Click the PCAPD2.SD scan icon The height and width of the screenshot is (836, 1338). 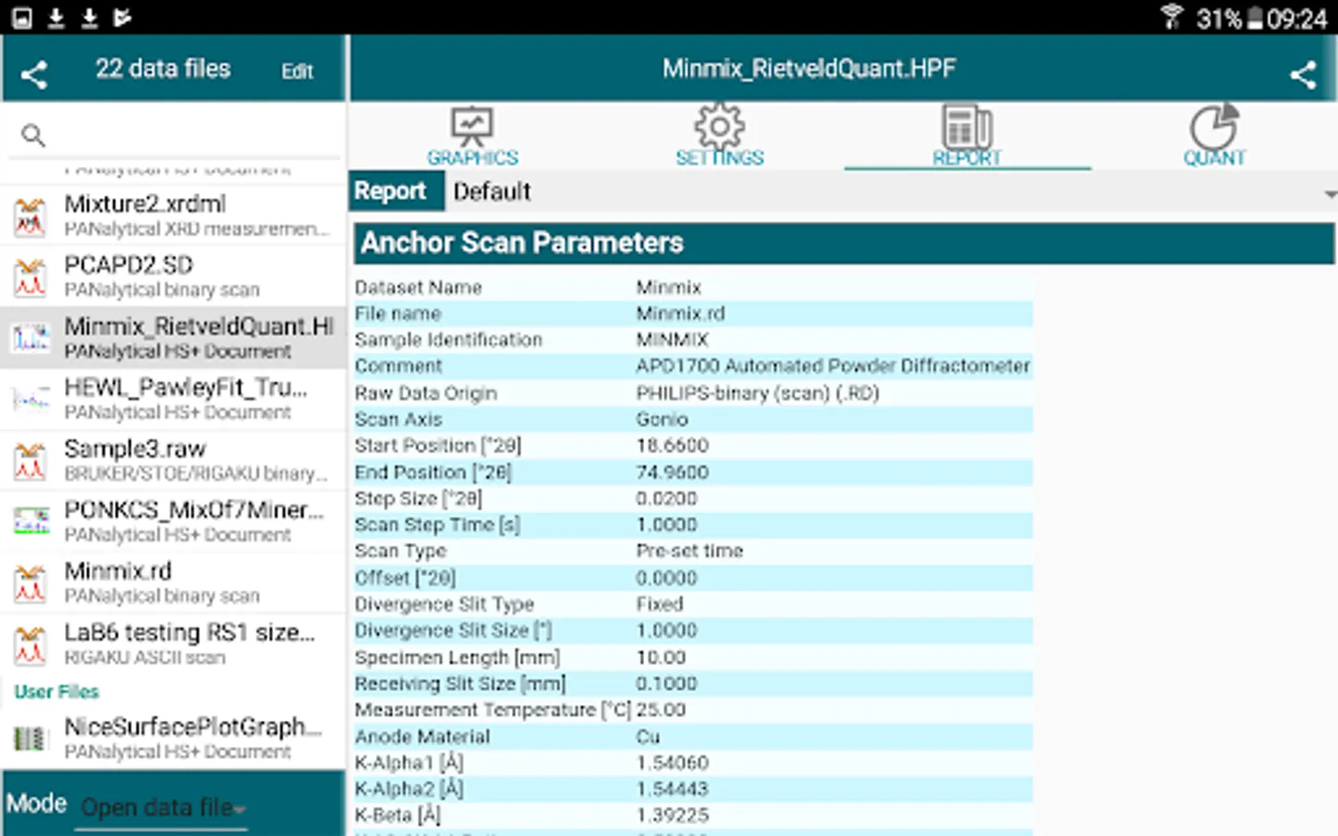click(31, 278)
